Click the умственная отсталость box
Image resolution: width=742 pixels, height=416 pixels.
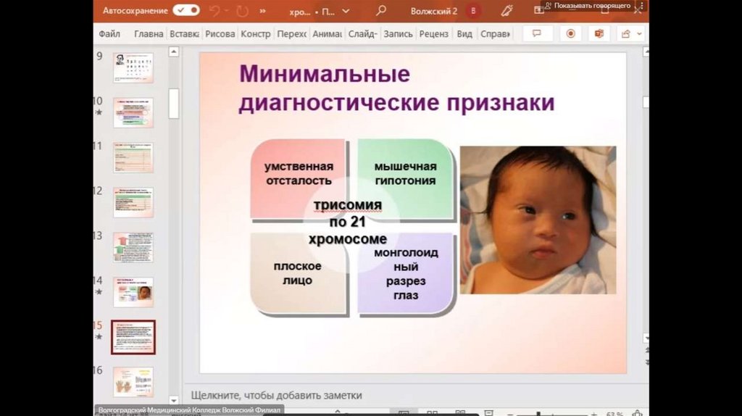coord(299,179)
